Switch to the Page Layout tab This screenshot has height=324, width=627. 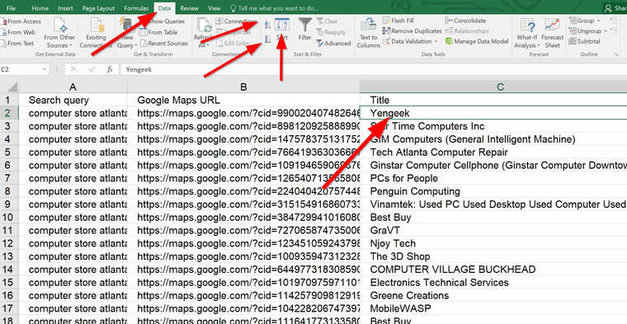tap(98, 8)
